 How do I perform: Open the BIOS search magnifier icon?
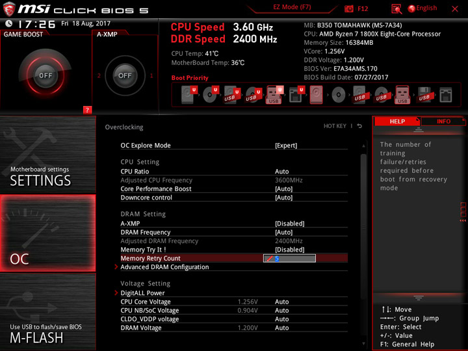[x=396, y=8]
